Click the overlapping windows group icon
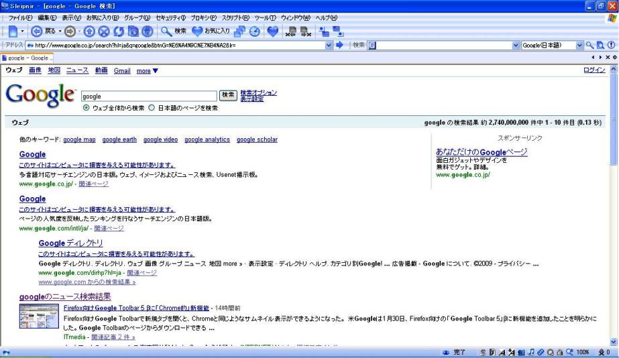619x358 pixels. coord(239,32)
